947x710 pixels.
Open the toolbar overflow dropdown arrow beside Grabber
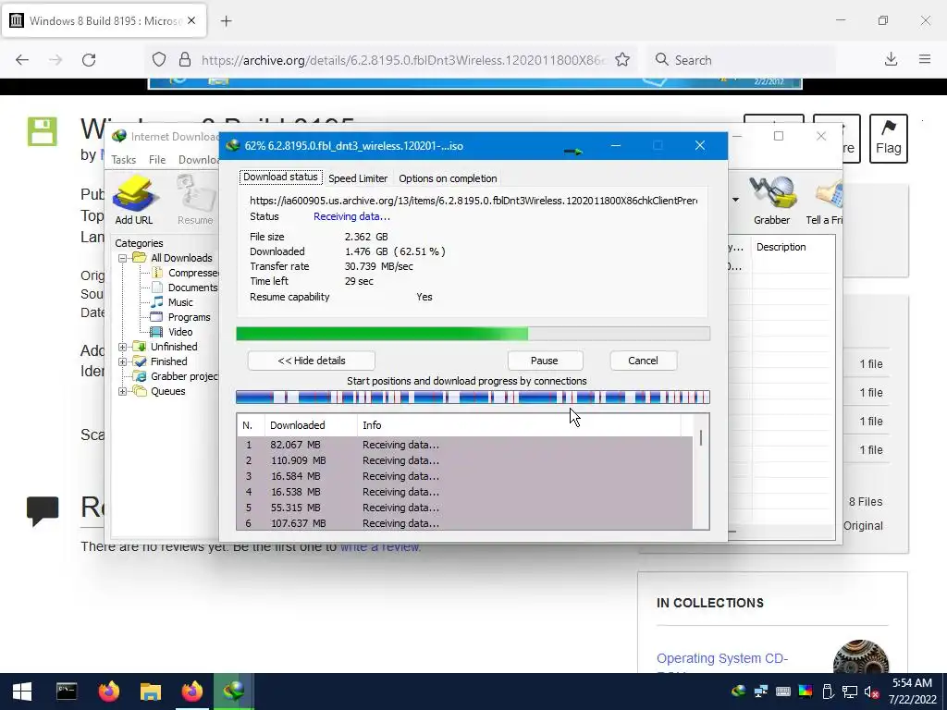point(735,200)
